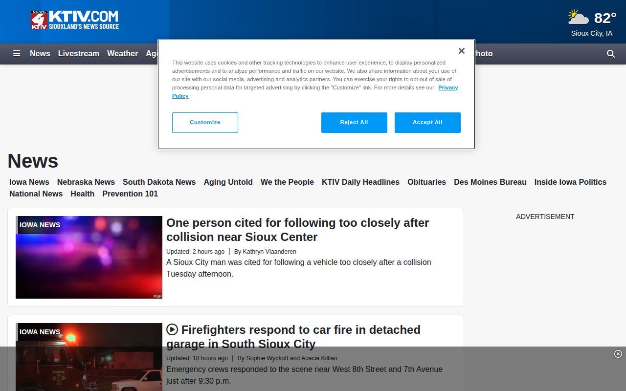The height and width of the screenshot is (391, 626).
Task: Open the site search magnifier icon
Action: 611,54
